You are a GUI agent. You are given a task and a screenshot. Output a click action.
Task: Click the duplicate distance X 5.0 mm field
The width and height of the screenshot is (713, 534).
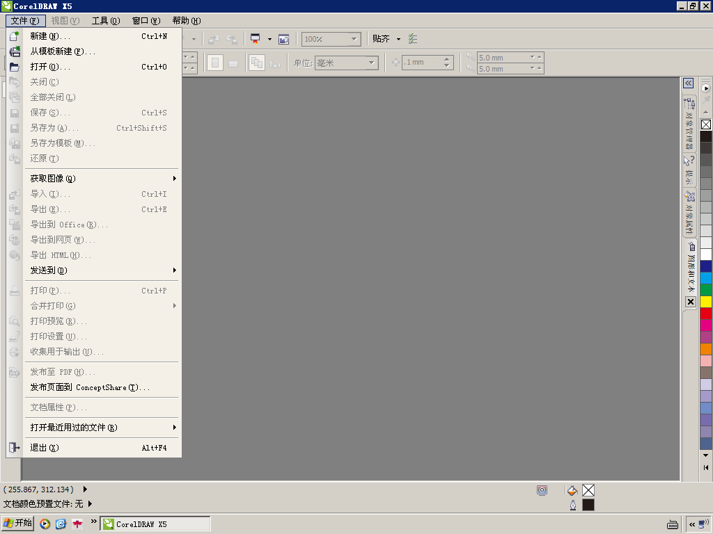[504, 58]
